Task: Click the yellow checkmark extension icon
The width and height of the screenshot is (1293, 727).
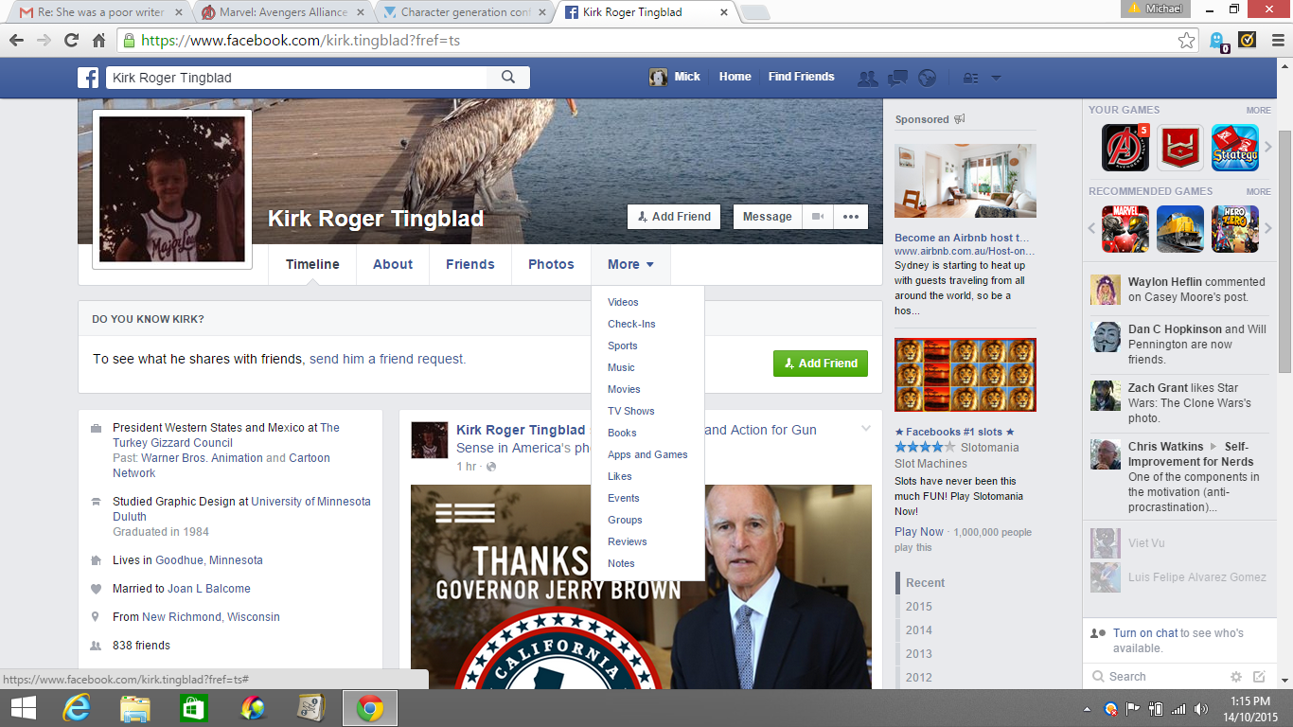Action: (1247, 41)
